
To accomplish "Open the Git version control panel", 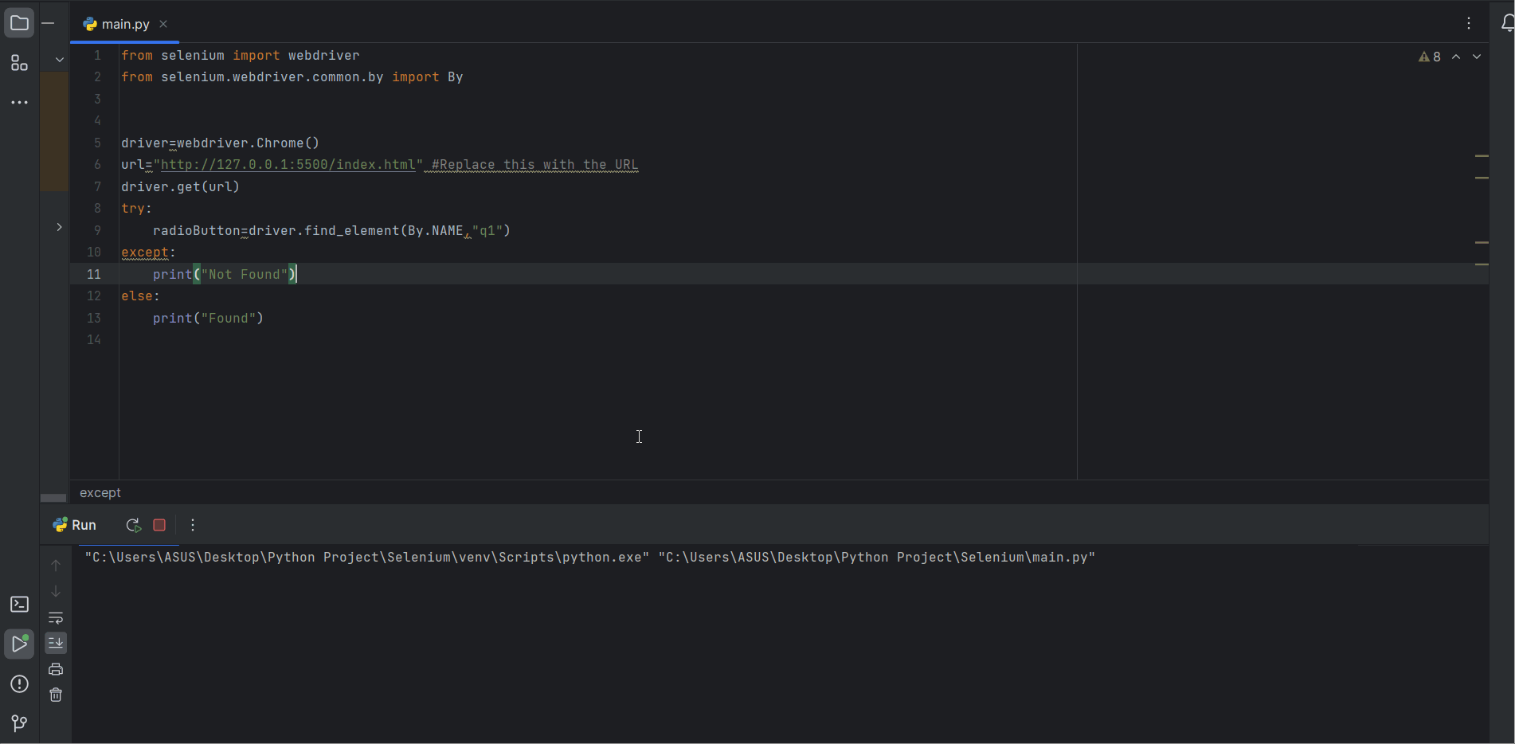I will [x=19, y=722].
